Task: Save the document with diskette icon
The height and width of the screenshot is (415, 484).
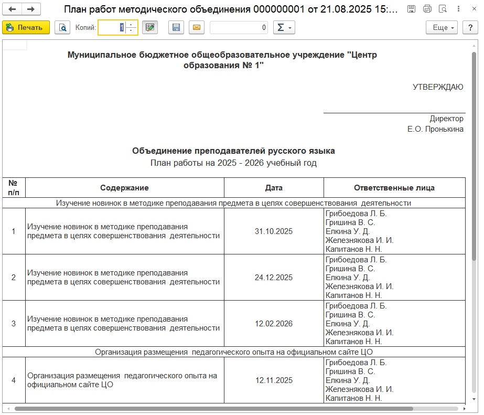Action: coord(176,27)
